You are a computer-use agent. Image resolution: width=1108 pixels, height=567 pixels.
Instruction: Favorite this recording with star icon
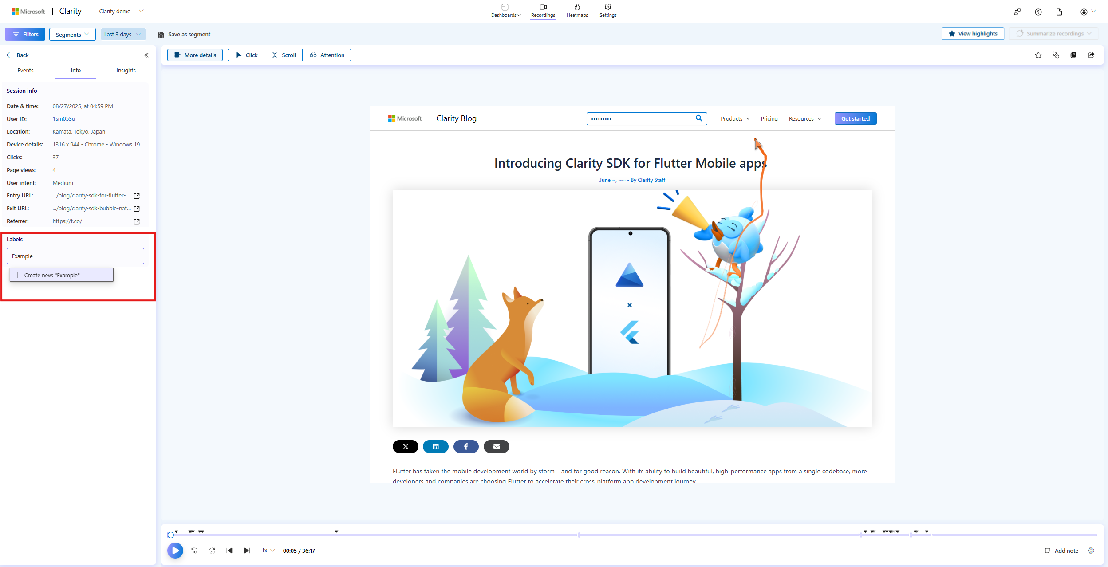pyautogui.click(x=1038, y=55)
